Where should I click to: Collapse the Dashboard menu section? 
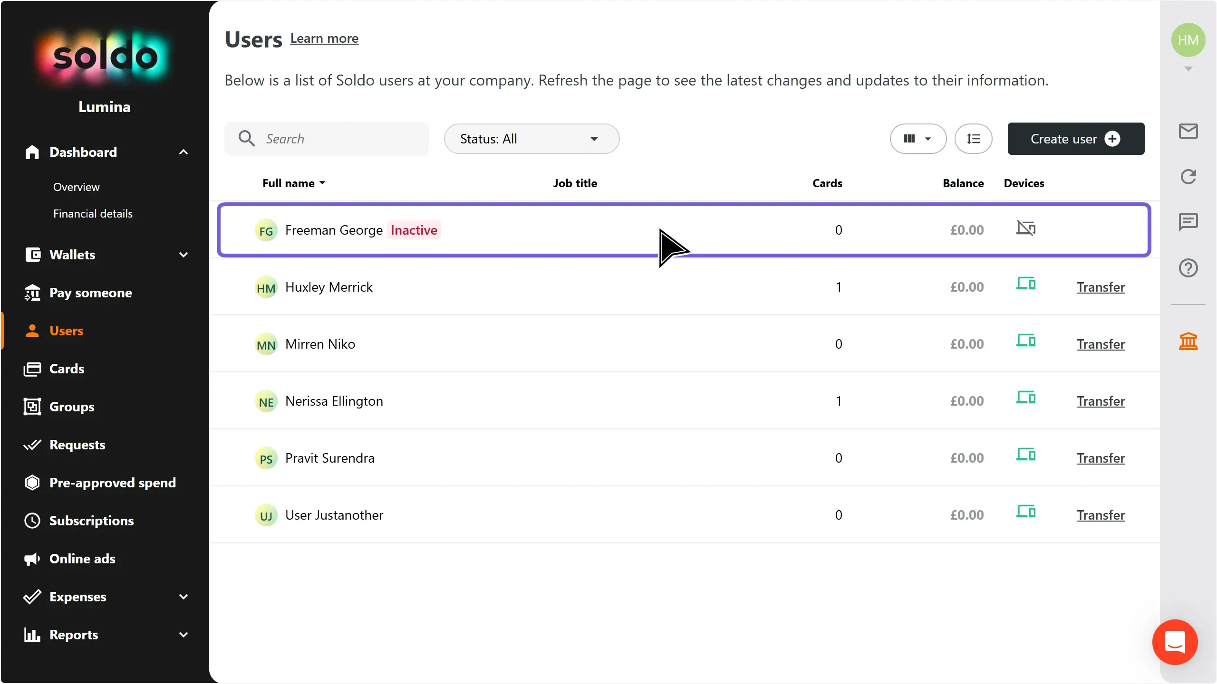click(x=184, y=152)
